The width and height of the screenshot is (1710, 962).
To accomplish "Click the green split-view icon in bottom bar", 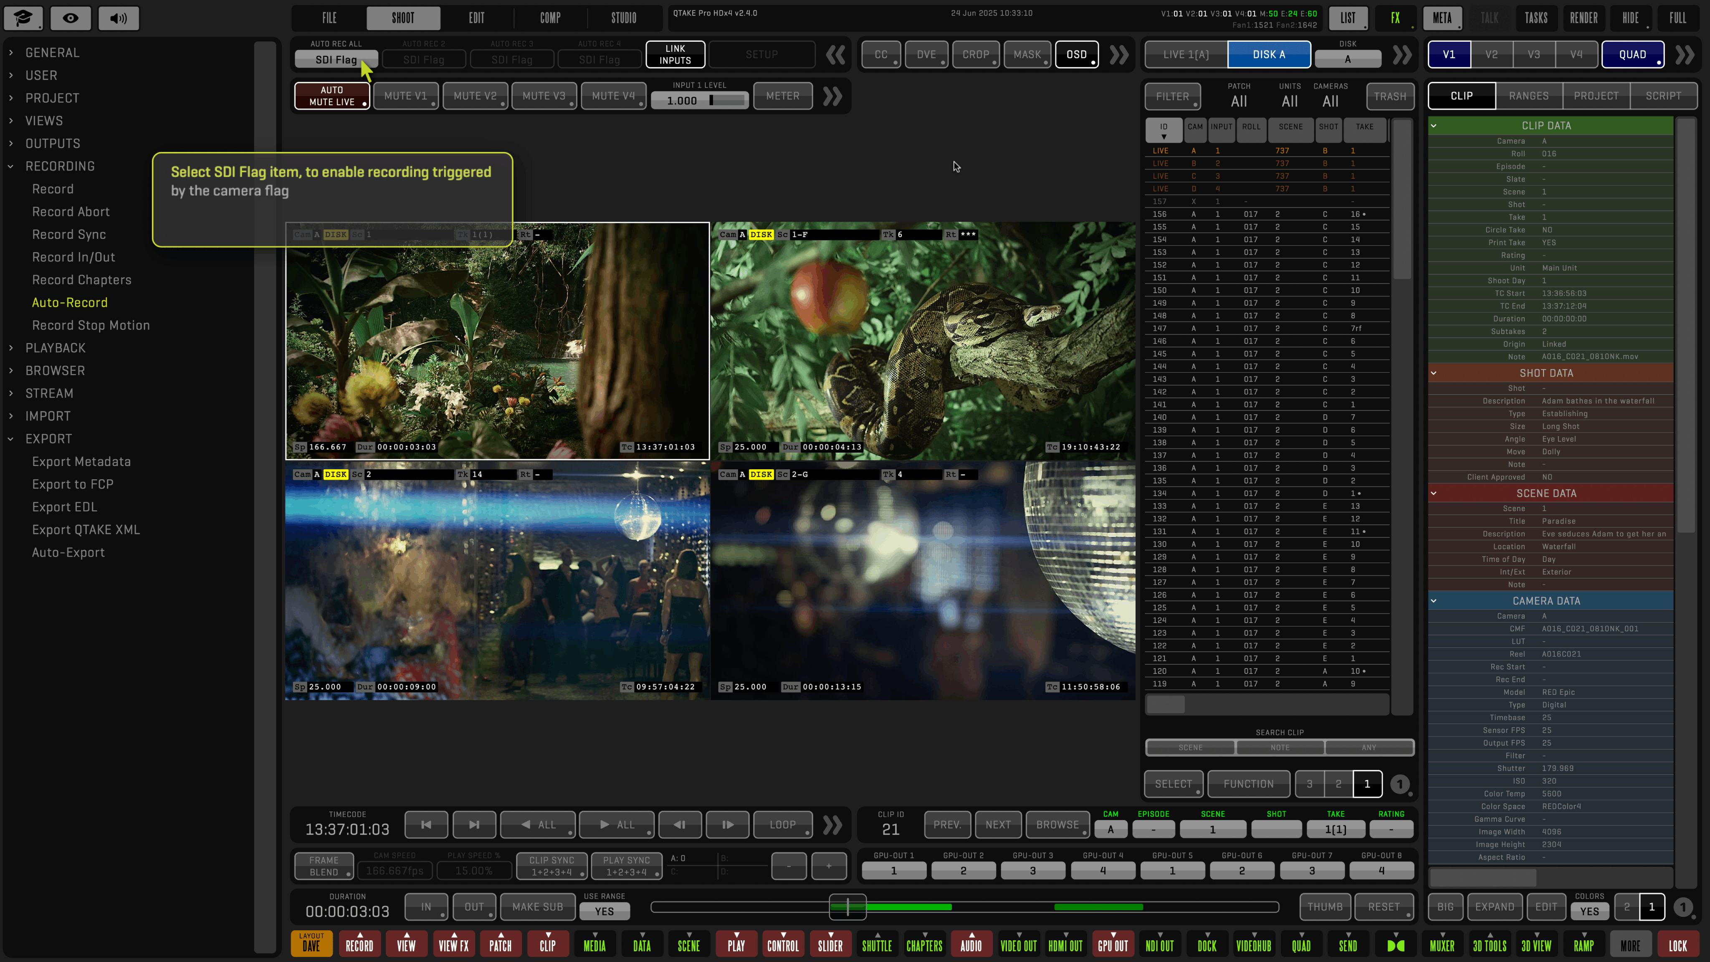I will point(1395,945).
